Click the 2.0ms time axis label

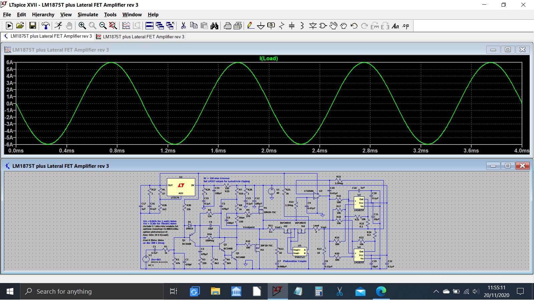pos(269,150)
